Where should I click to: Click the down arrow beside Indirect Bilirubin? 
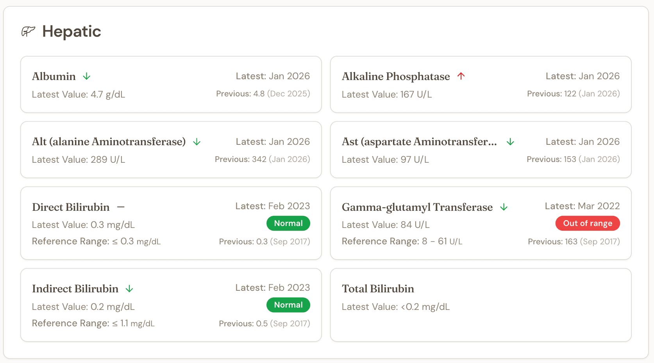click(129, 289)
